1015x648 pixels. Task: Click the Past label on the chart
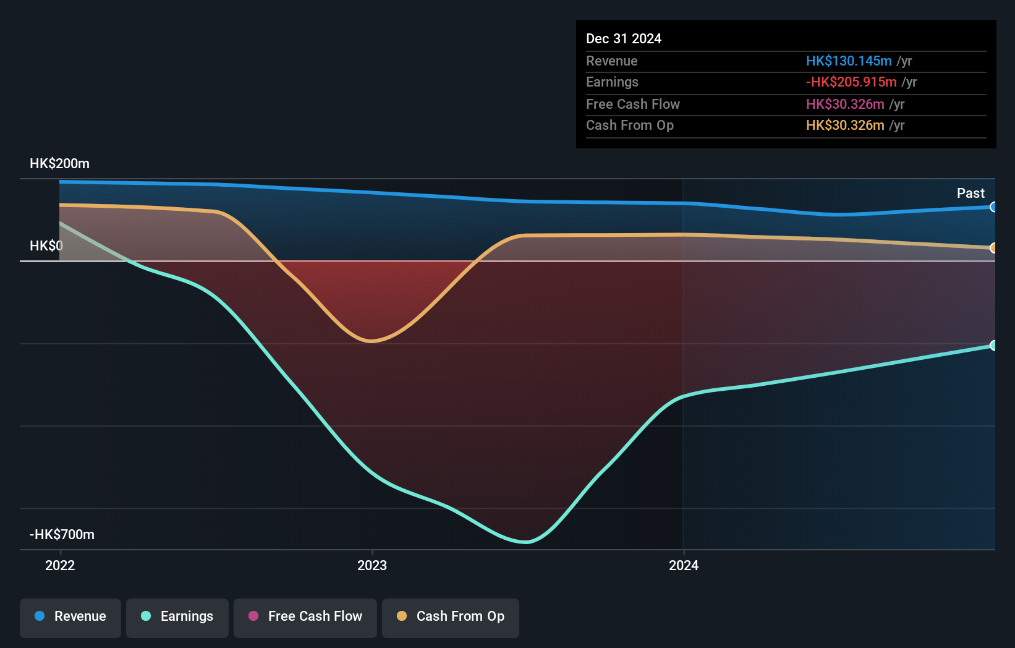[x=970, y=193]
